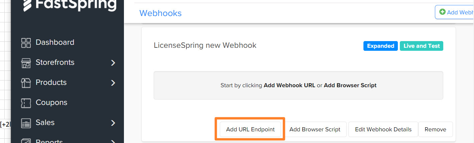The image size is (474, 143).
Task: Click the Dashboard grid icon
Action: coord(26,43)
